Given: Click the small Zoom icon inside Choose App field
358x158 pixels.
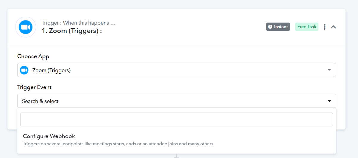Looking at the screenshot, I should 24,70.
